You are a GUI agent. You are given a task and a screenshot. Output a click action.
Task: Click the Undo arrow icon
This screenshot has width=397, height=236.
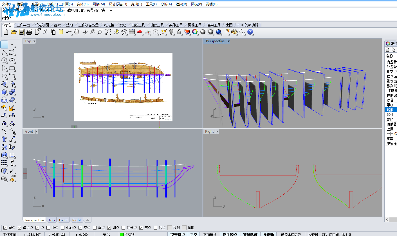tap(69, 32)
